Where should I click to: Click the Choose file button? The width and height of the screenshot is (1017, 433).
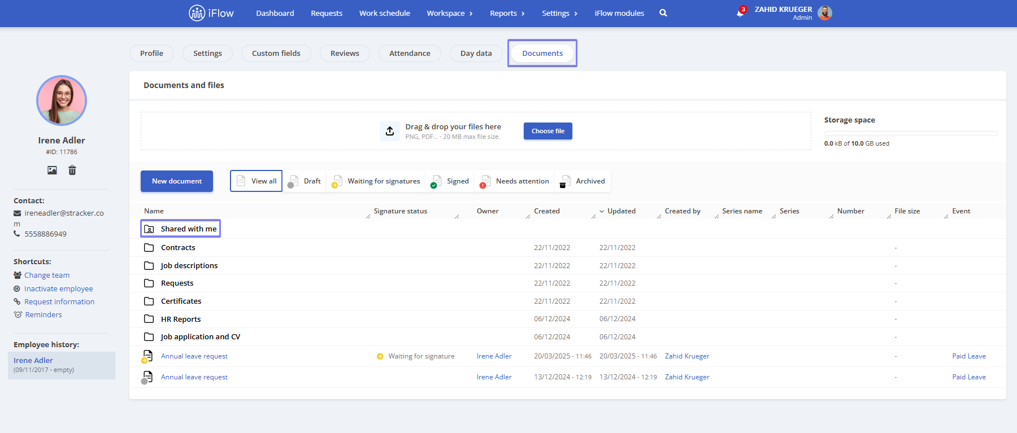pyautogui.click(x=548, y=131)
